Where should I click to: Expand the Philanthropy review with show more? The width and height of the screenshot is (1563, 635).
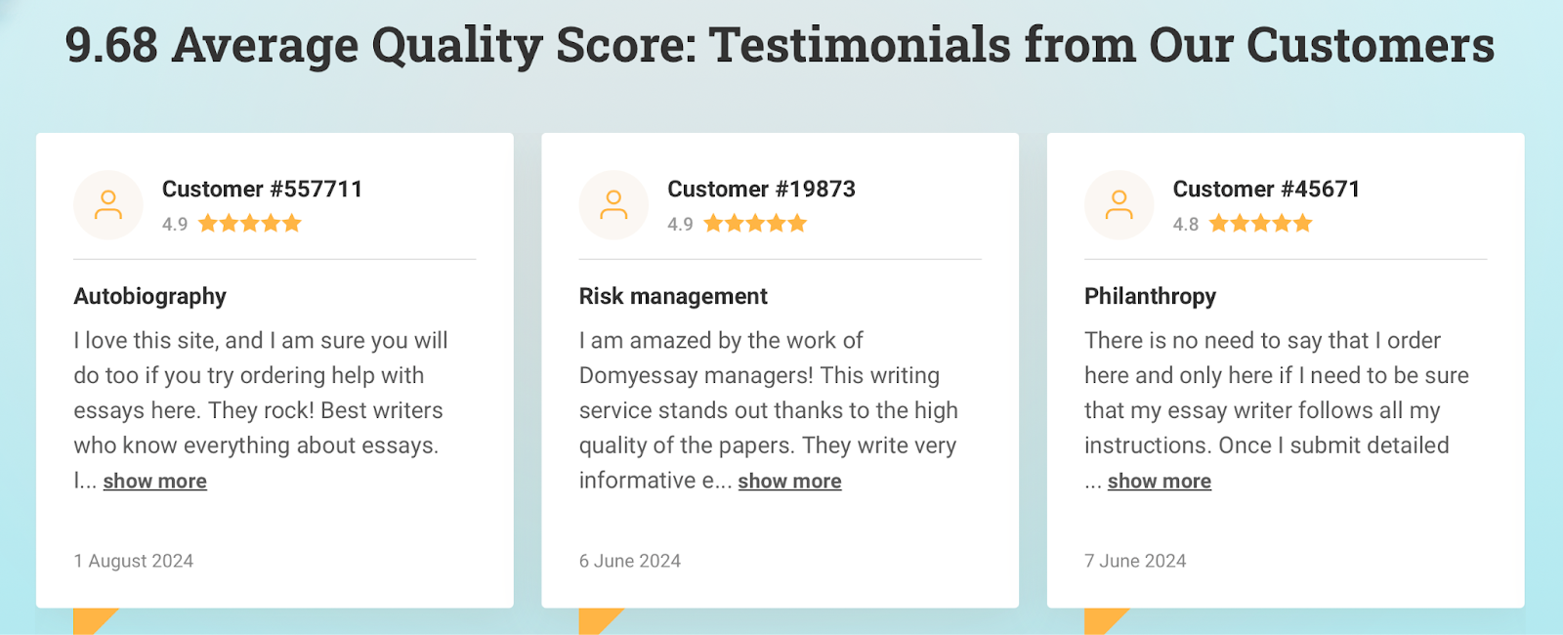(x=1160, y=481)
